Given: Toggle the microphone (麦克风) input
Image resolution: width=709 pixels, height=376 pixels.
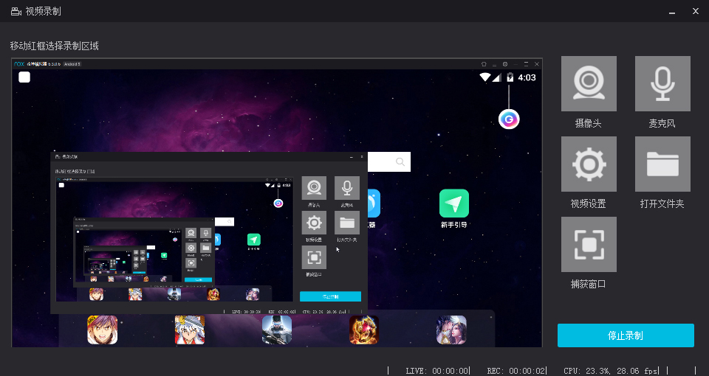Looking at the screenshot, I should click(662, 84).
